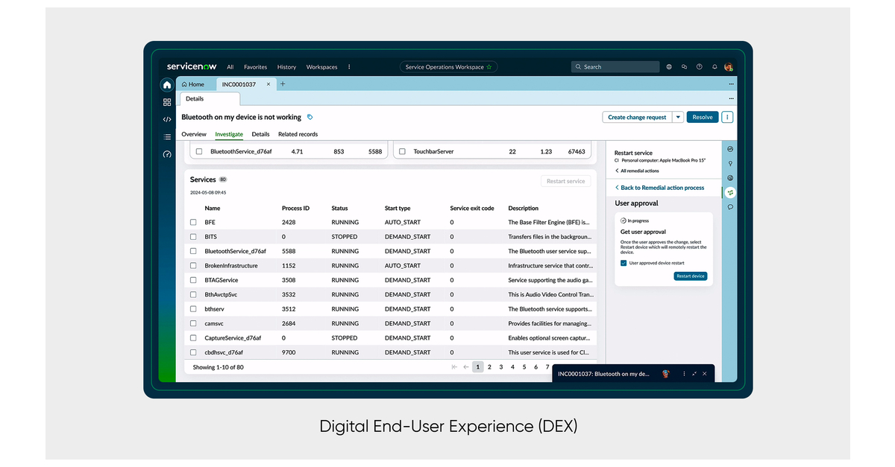Uncheck the User approved device restart checkbox
This screenshot has height=467, width=895.
pyautogui.click(x=624, y=263)
